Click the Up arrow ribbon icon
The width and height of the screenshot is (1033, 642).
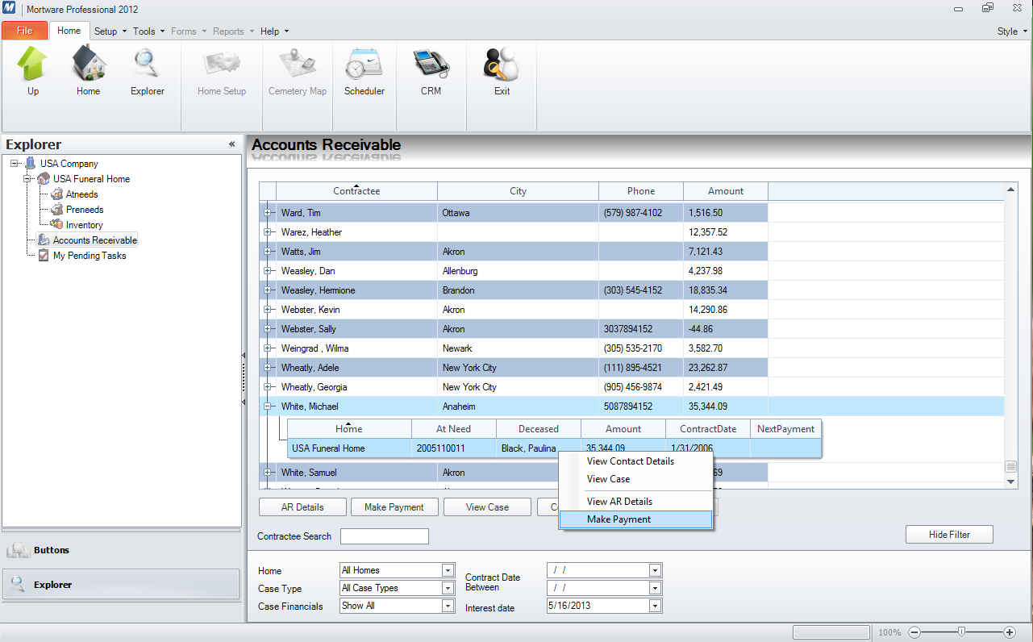pos(33,65)
